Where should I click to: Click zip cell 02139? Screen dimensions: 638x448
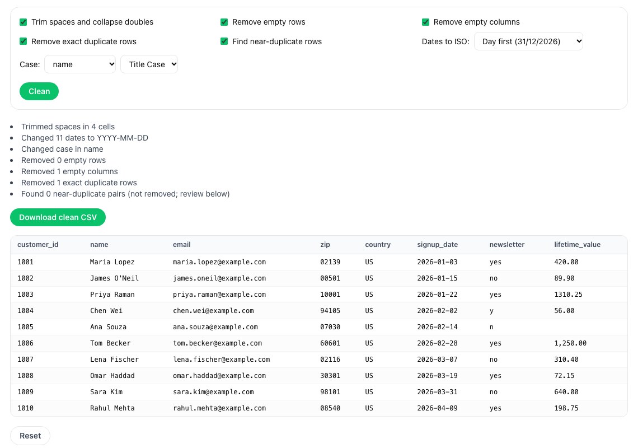[x=330, y=262]
